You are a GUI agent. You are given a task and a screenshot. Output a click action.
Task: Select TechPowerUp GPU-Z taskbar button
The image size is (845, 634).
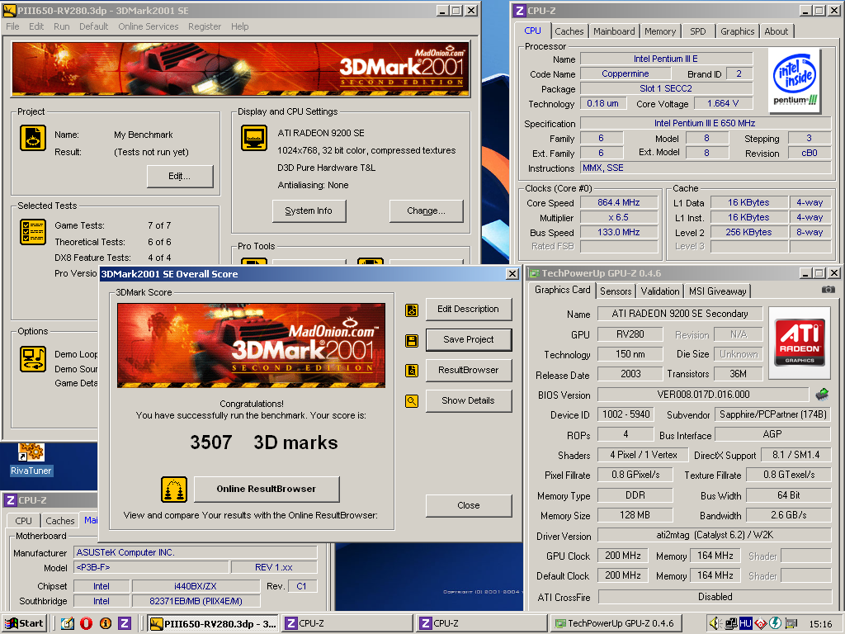616,623
